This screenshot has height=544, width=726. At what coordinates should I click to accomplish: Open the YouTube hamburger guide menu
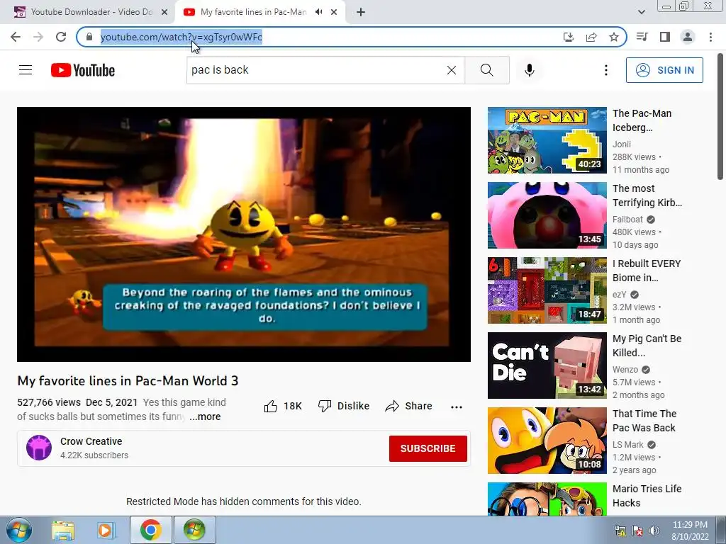26,70
